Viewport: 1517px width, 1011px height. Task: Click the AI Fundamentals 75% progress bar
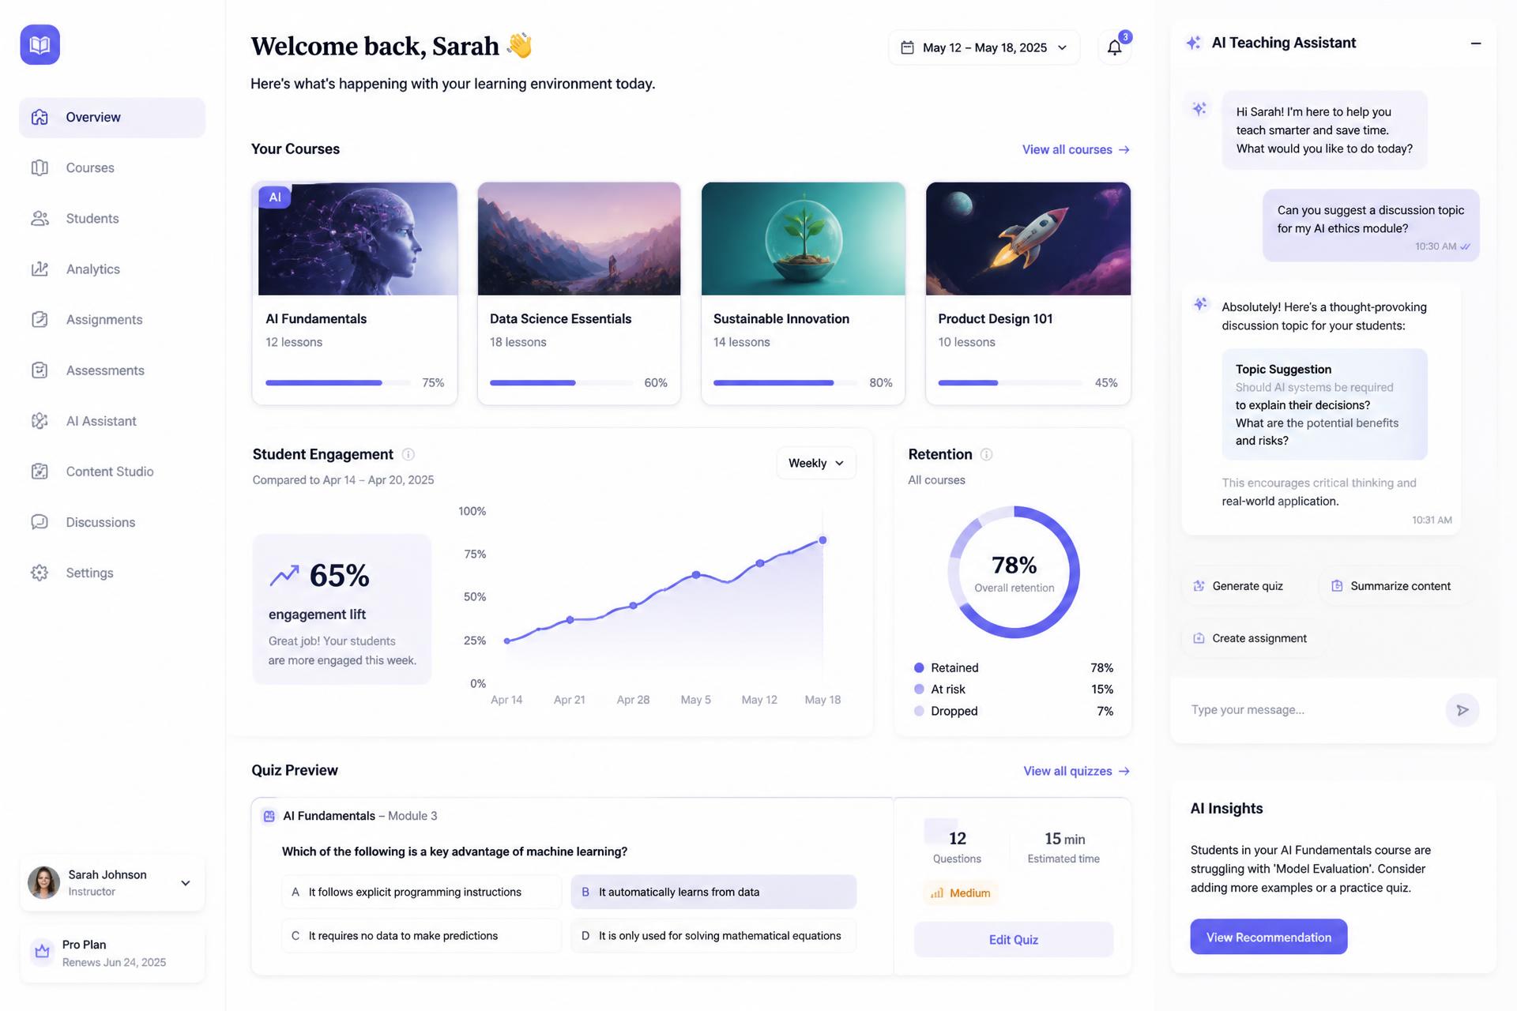[x=337, y=383]
